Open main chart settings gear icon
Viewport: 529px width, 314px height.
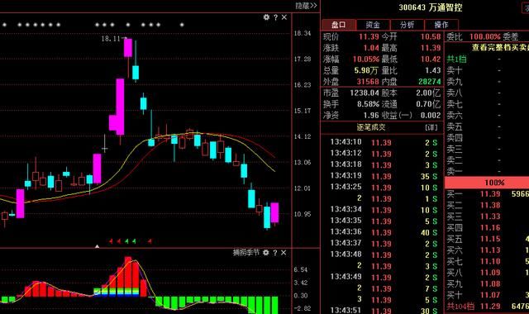(x=266, y=17)
